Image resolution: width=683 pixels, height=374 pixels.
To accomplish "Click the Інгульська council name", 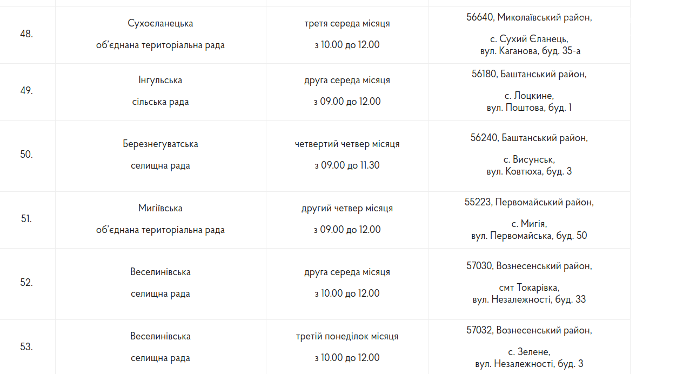I will 160,81.
